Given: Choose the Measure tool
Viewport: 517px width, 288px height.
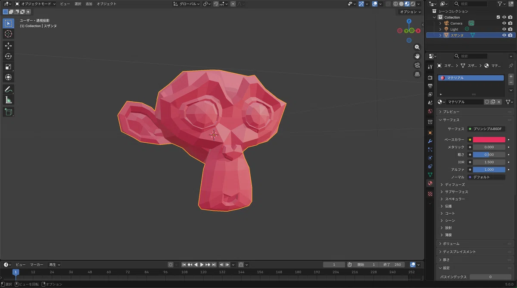Looking at the screenshot, I should (9, 100).
